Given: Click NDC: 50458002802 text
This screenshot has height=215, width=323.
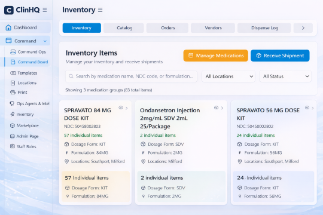Looking at the screenshot, I should (x=255, y=127).
